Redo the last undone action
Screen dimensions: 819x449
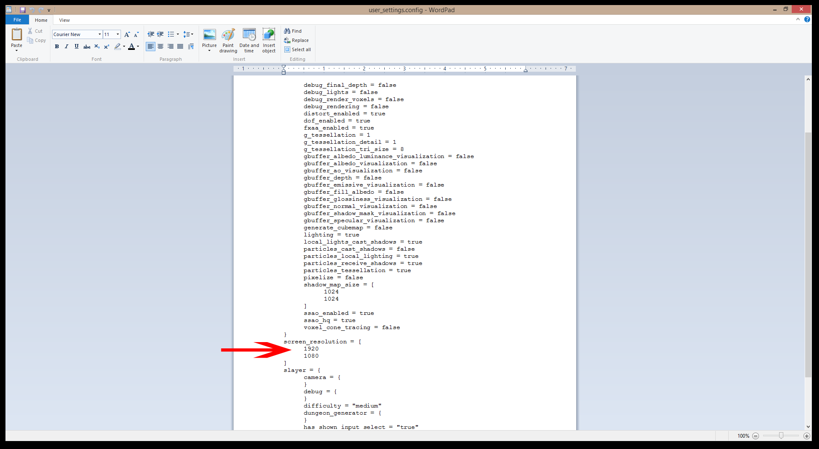[41, 10]
